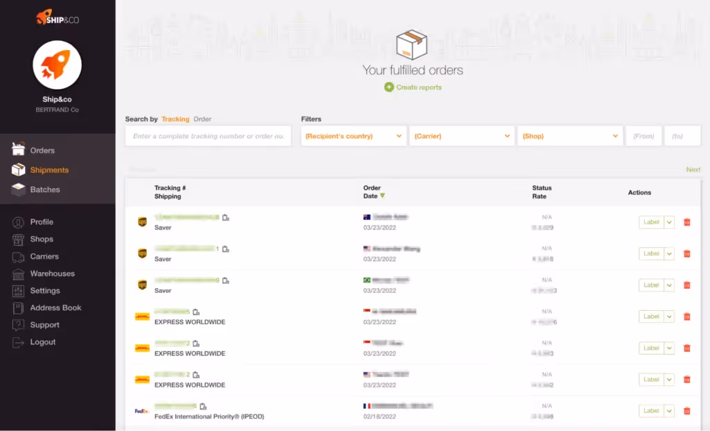Switch search mode to Order
710x431 pixels.
pos(202,119)
